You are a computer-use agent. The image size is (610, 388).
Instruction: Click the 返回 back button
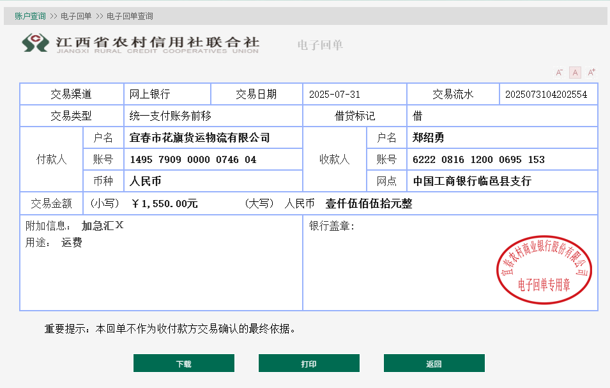(x=434, y=363)
